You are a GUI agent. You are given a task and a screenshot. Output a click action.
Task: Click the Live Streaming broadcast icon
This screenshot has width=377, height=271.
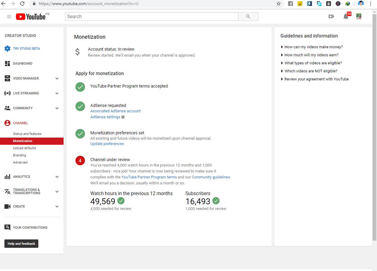click(7, 93)
